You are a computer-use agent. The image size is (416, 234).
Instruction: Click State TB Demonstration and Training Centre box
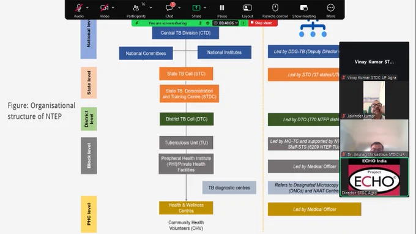pos(189,94)
